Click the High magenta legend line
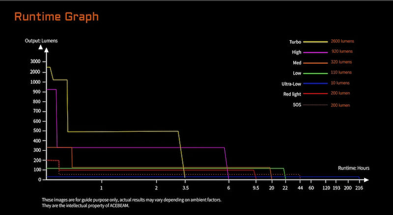The image size is (393, 215). point(315,52)
